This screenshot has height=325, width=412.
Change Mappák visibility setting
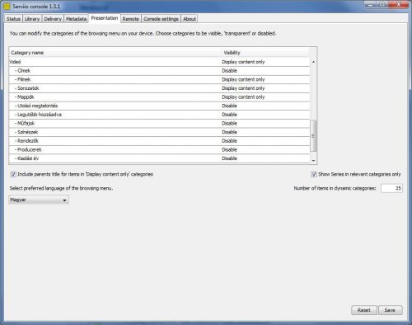[265, 97]
